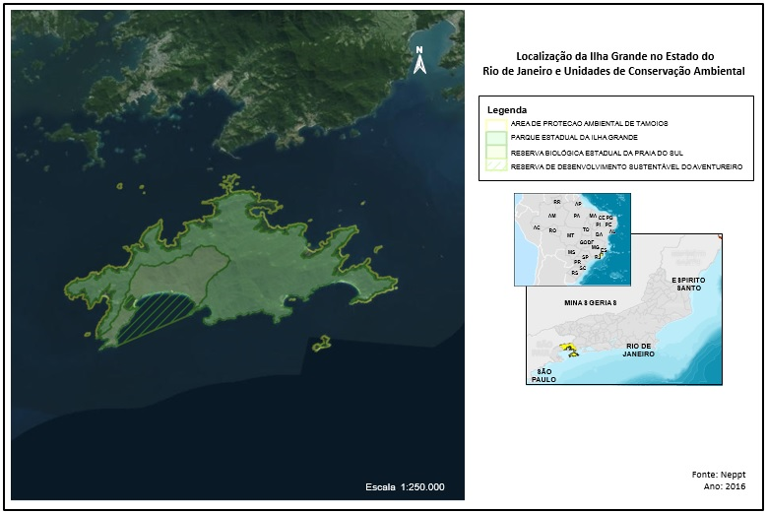Click the north arrow compass icon
Viewport: 767px width, 513px height.
419,62
